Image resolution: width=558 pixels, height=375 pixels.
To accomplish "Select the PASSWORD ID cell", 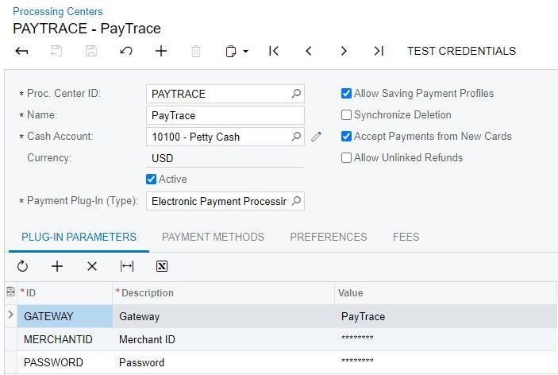I will point(65,362).
